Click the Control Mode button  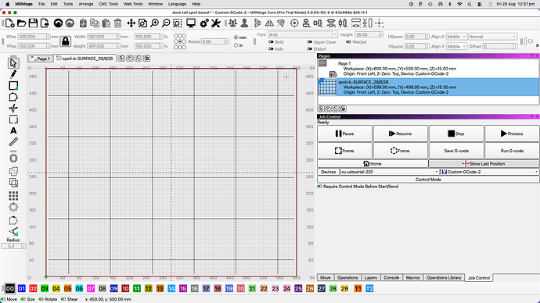pyautogui.click(x=428, y=180)
